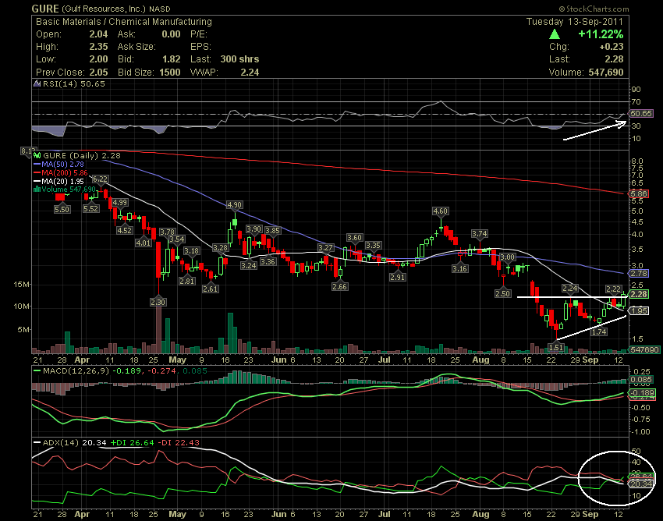663x521 pixels.
Task: Click the Chg value +0.23
Action: coord(612,47)
